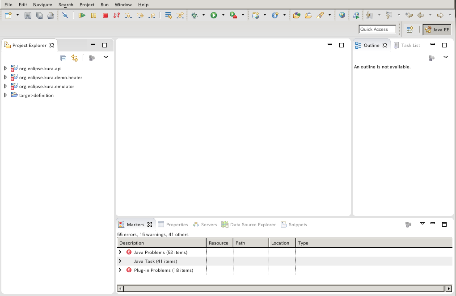Click the Quick Access search field

click(x=377, y=30)
